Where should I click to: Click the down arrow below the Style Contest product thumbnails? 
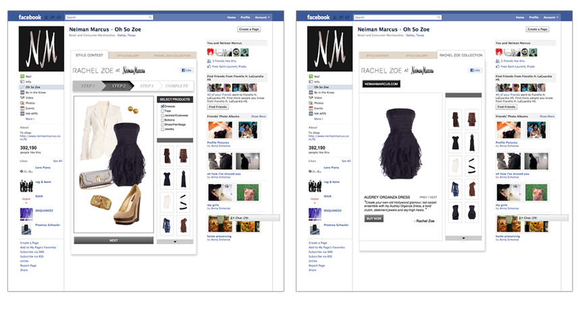tap(175, 241)
